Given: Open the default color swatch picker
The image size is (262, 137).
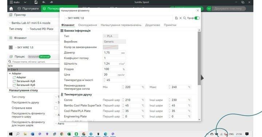Looking at the screenshot, I should click(x=111, y=47).
